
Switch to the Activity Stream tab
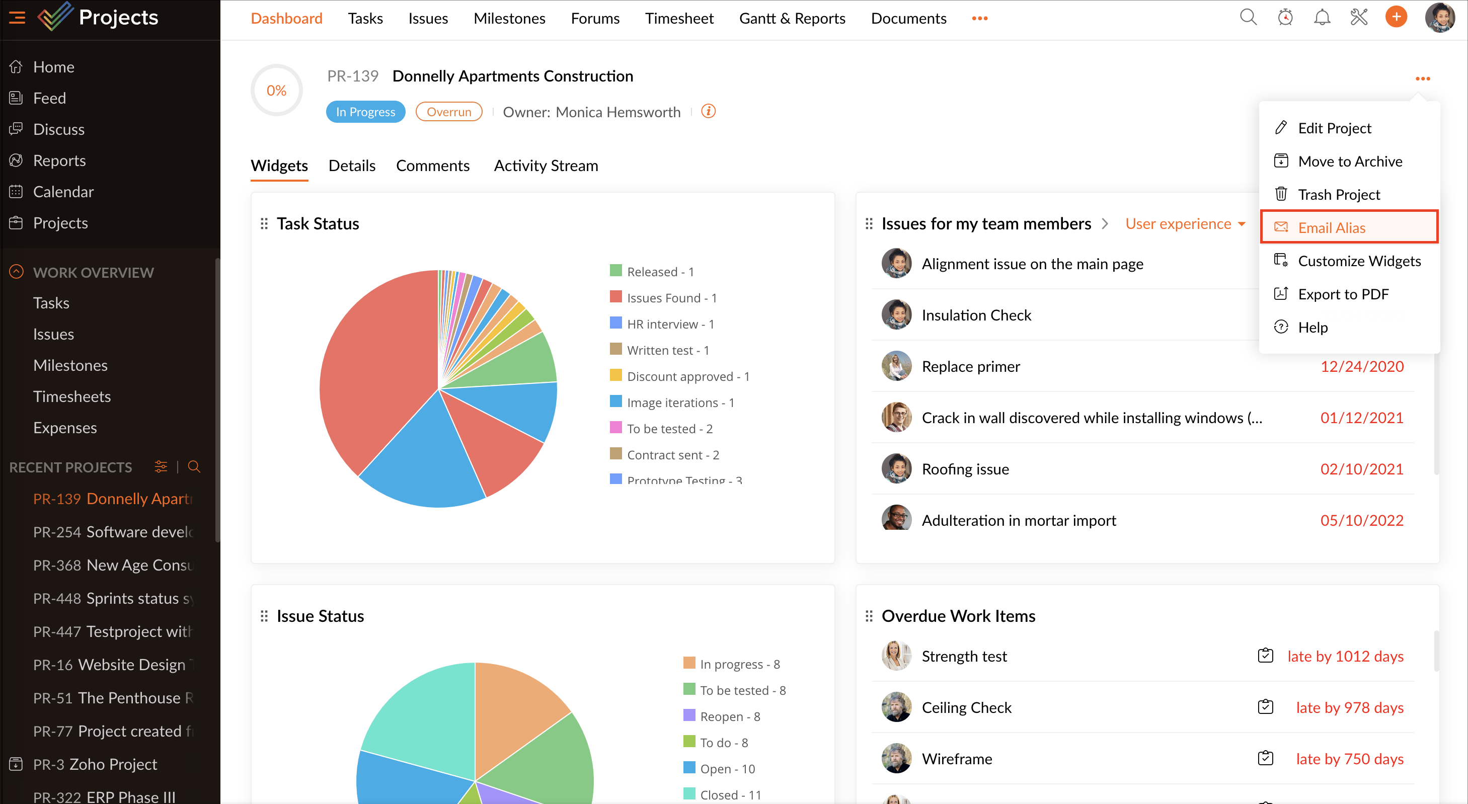pos(546,165)
